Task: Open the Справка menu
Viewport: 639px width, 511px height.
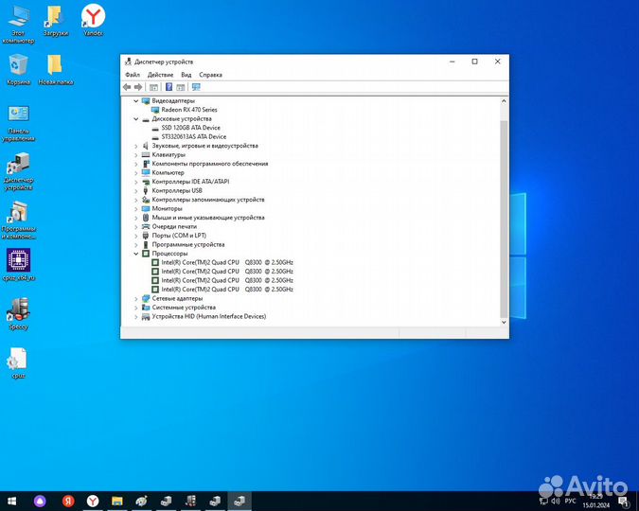Action: coord(210,75)
